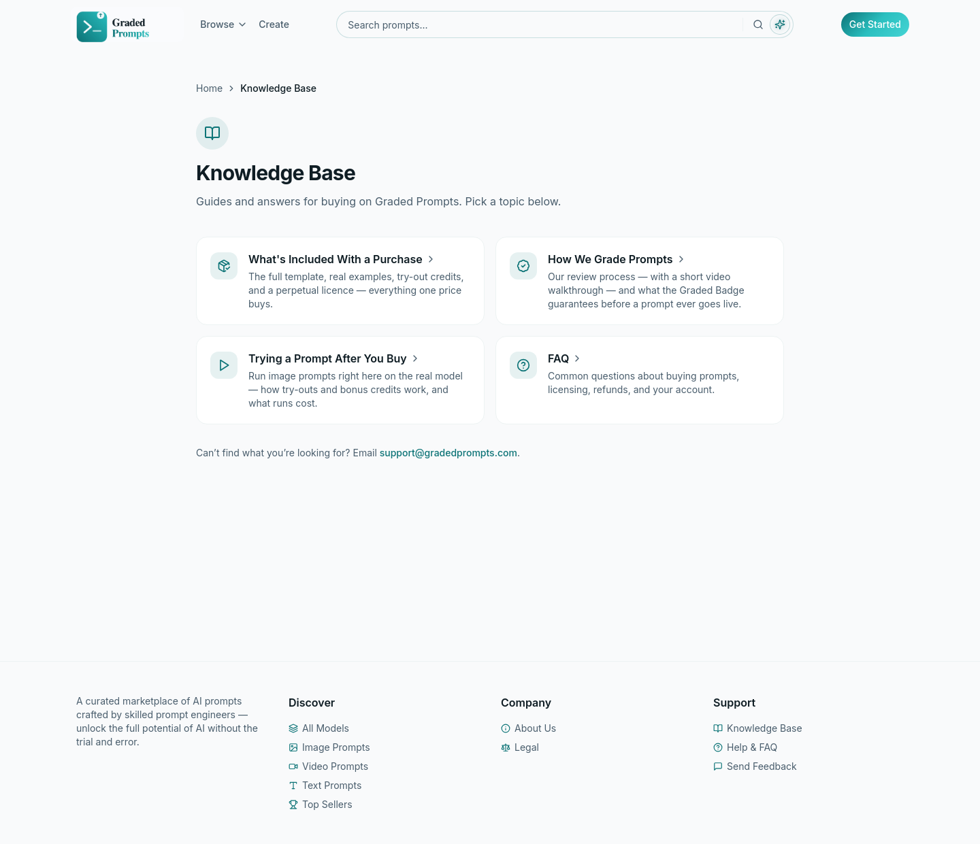Screen dimensions: 980x844
Task: Click the chevron next to How We Grade Prompts
Action: (681, 259)
